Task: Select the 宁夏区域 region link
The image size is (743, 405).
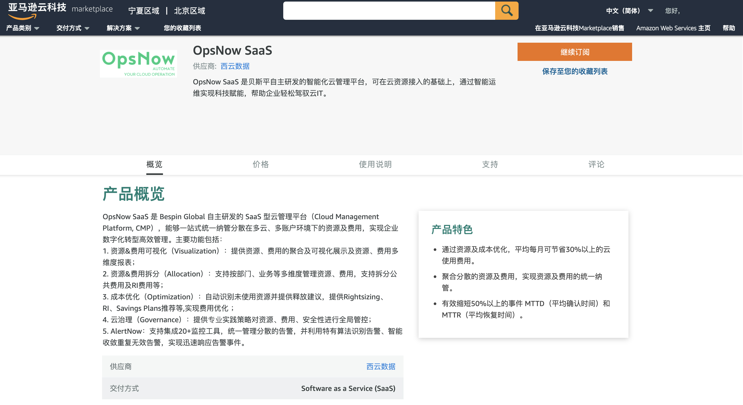Action: click(144, 11)
